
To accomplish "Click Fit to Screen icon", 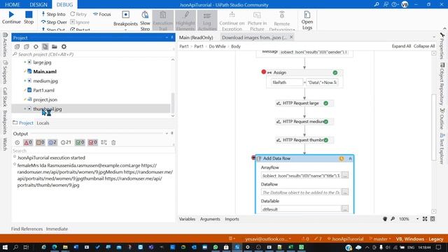I will click(x=425, y=219).
